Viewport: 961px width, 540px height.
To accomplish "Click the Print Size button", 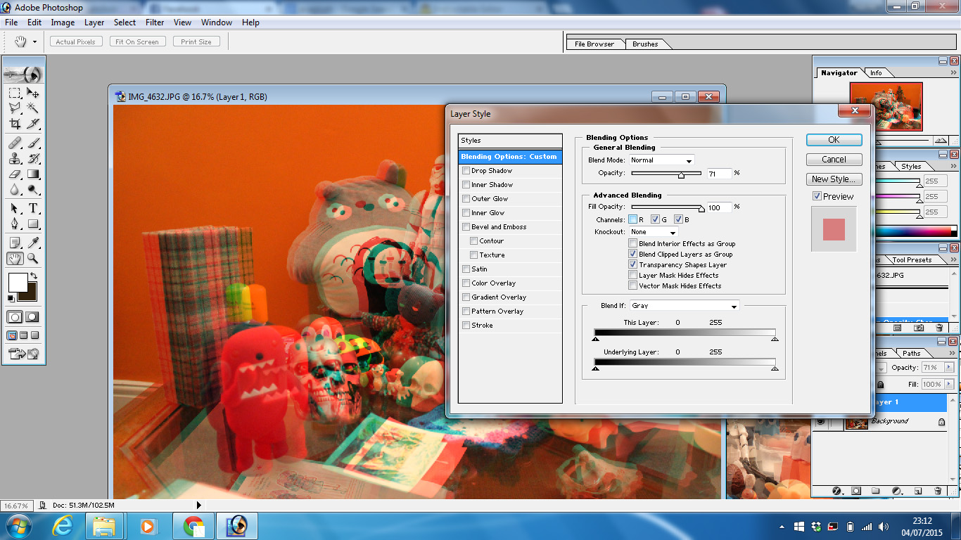I will click(x=196, y=41).
